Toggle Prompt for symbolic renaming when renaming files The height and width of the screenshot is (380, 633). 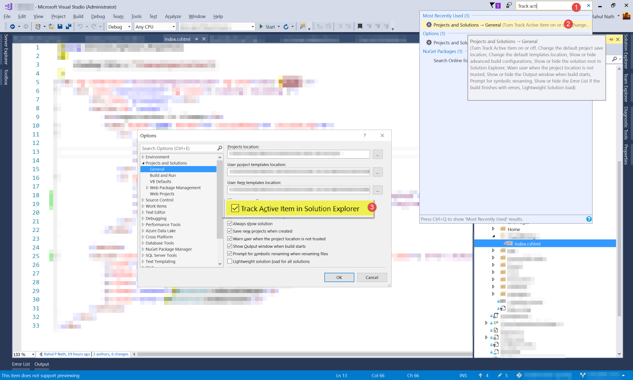[x=229, y=253]
